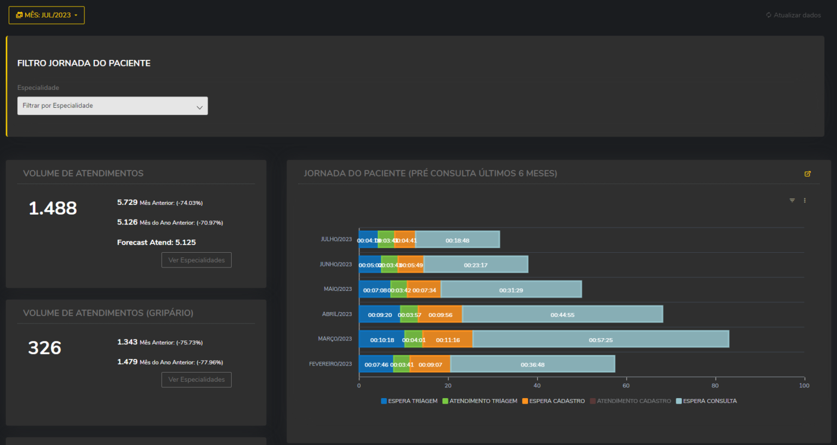Expand the Filtrar por Especialidade combo box
Image resolution: width=837 pixels, height=445 pixels.
coord(112,106)
